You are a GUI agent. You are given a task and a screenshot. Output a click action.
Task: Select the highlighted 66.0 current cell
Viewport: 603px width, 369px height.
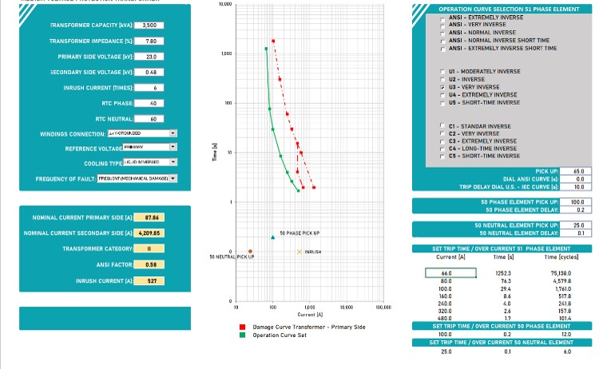(x=446, y=273)
